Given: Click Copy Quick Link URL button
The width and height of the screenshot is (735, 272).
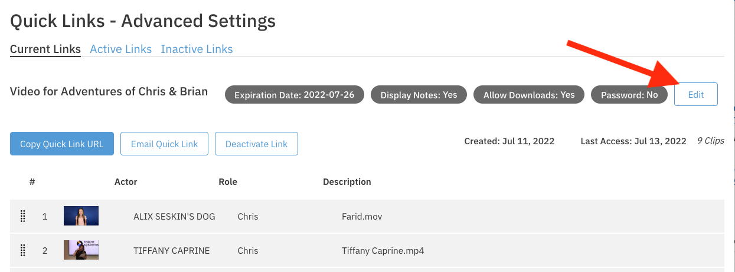Looking at the screenshot, I should 62,144.
